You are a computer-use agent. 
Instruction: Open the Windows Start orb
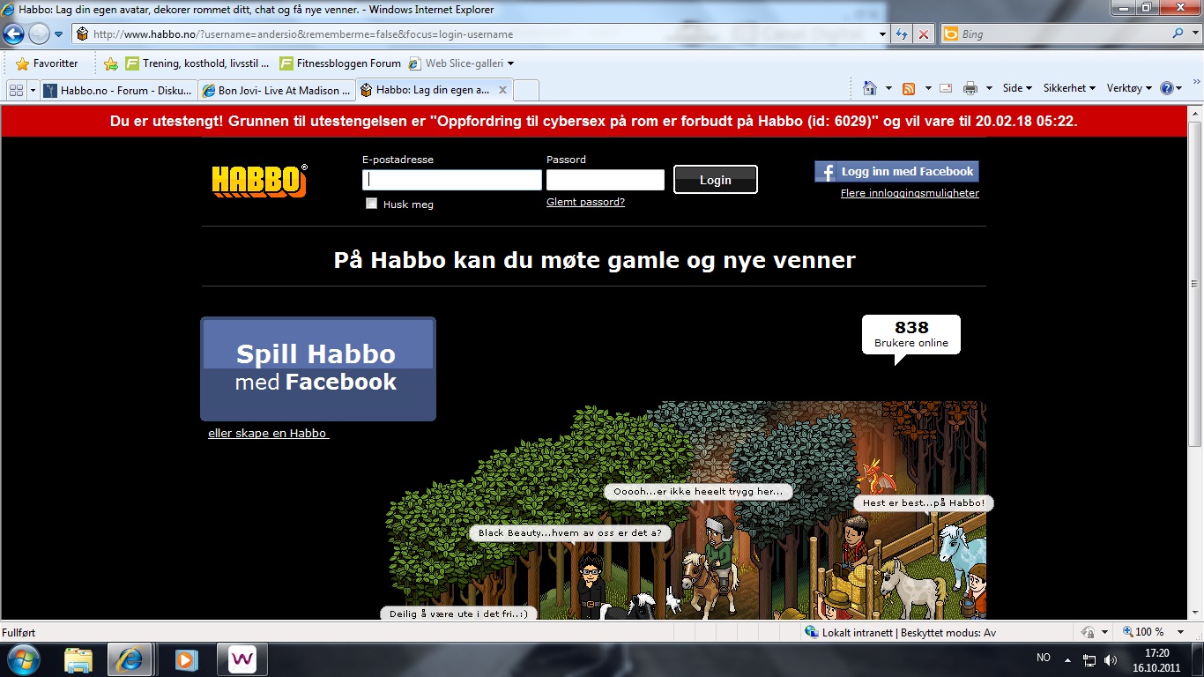coord(24,658)
